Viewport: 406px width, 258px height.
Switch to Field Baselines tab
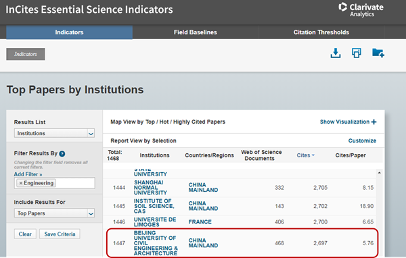[196, 32]
